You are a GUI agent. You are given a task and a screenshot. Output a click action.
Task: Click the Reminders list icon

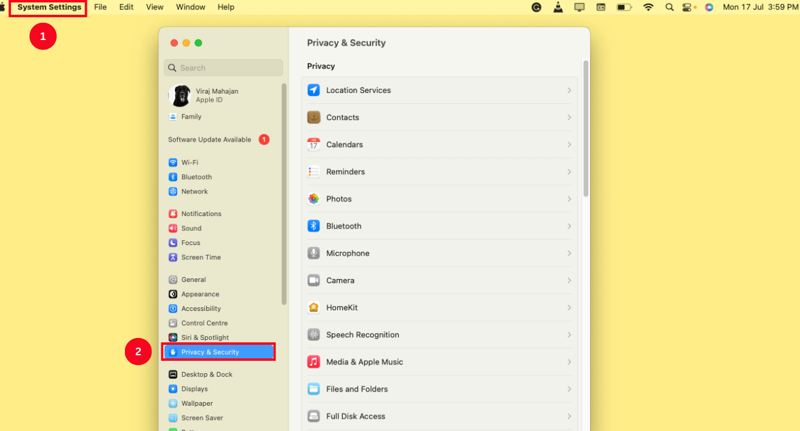click(314, 172)
